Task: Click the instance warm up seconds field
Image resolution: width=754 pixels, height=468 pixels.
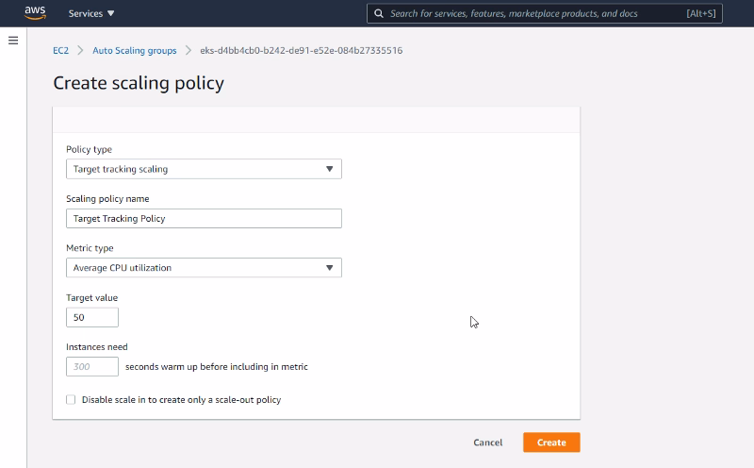Action: [x=92, y=366]
